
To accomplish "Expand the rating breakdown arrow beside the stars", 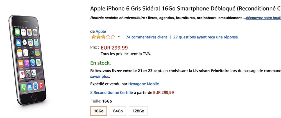I will [119, 37].
